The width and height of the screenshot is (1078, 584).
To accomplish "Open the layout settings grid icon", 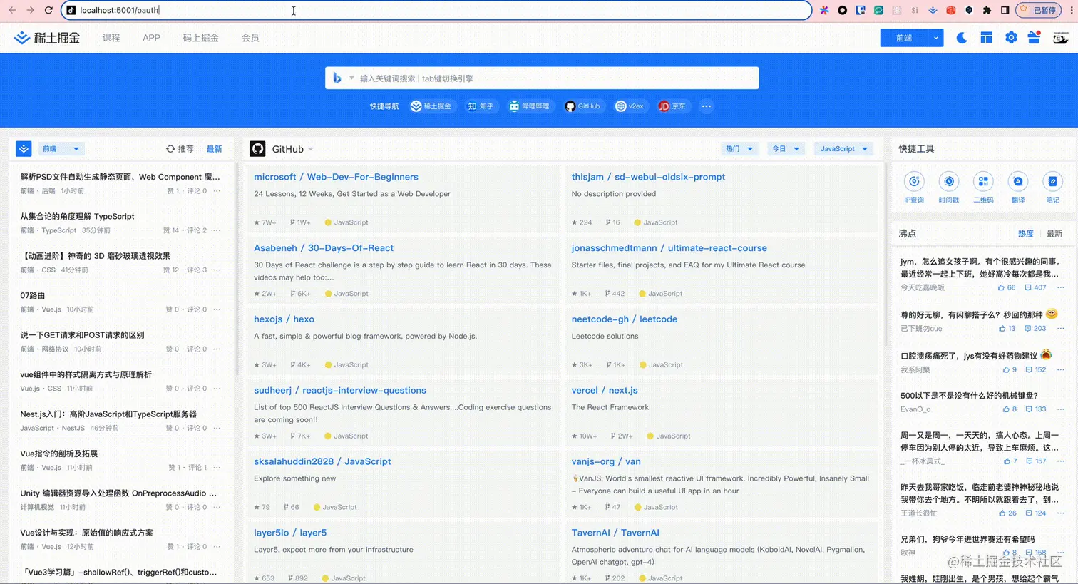I will click(x=986, y=38).
